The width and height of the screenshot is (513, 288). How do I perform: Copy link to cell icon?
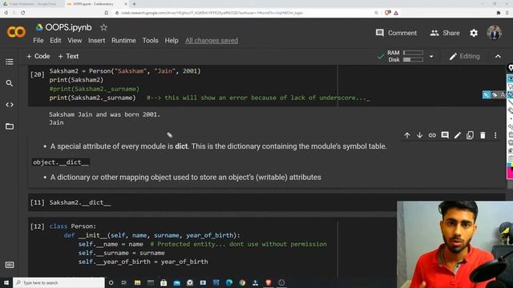coord(432,135)
